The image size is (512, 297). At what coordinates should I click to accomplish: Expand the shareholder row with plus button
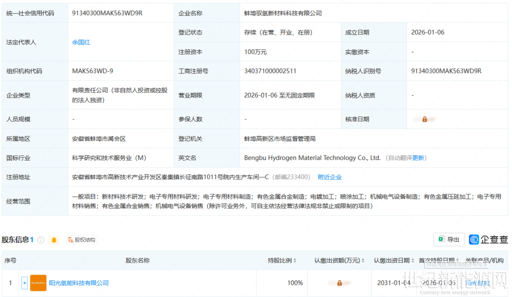click(x=25, y=283)
